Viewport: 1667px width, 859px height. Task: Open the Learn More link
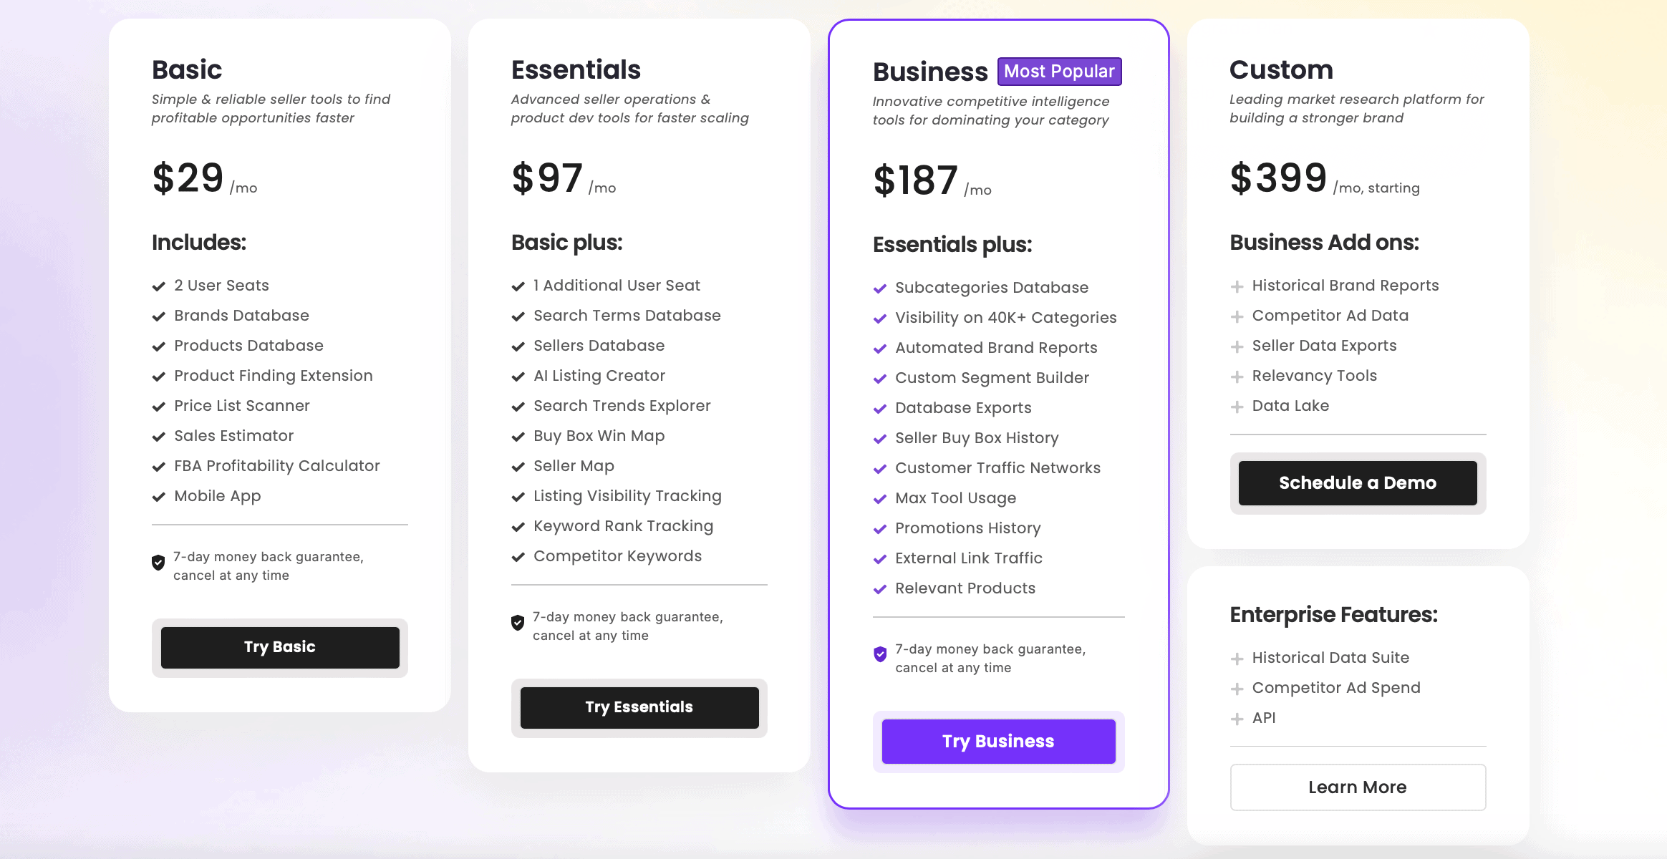pyautogui.click(x=1358, y=787)
